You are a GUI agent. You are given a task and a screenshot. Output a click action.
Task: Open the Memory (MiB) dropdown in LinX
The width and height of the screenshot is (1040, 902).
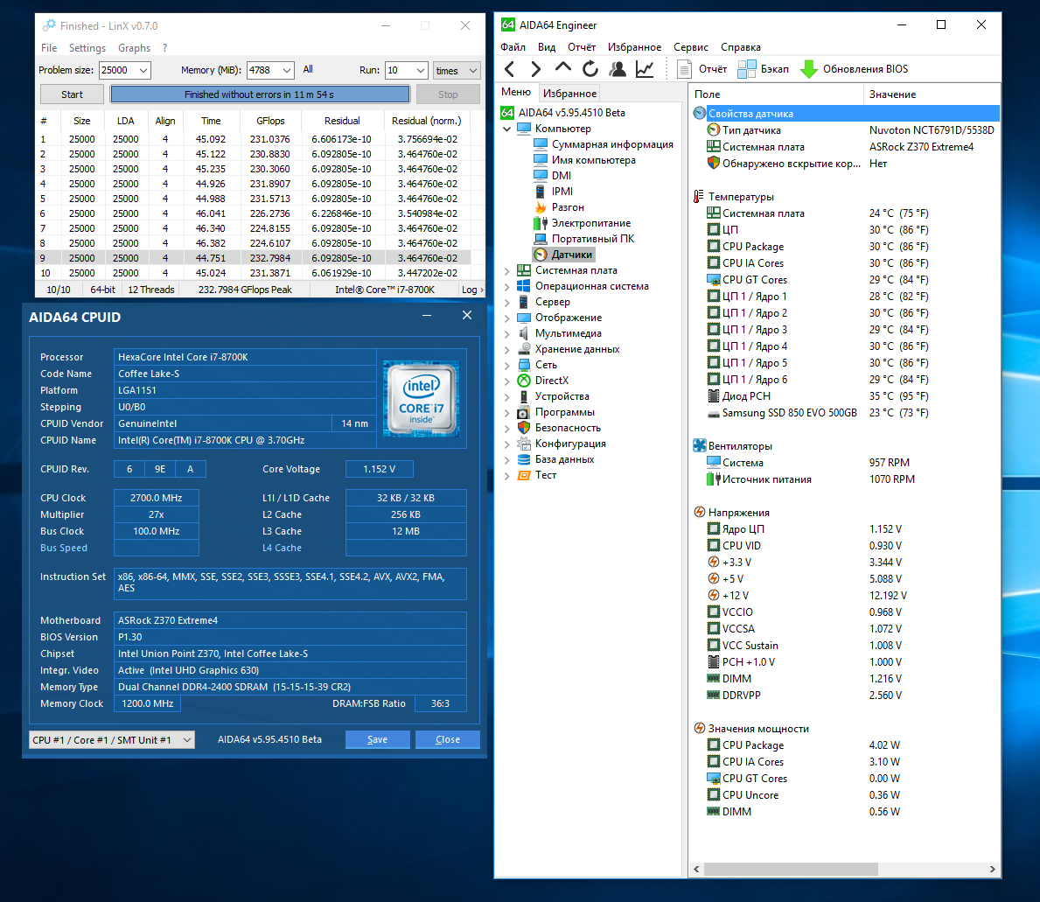(287, 70)
